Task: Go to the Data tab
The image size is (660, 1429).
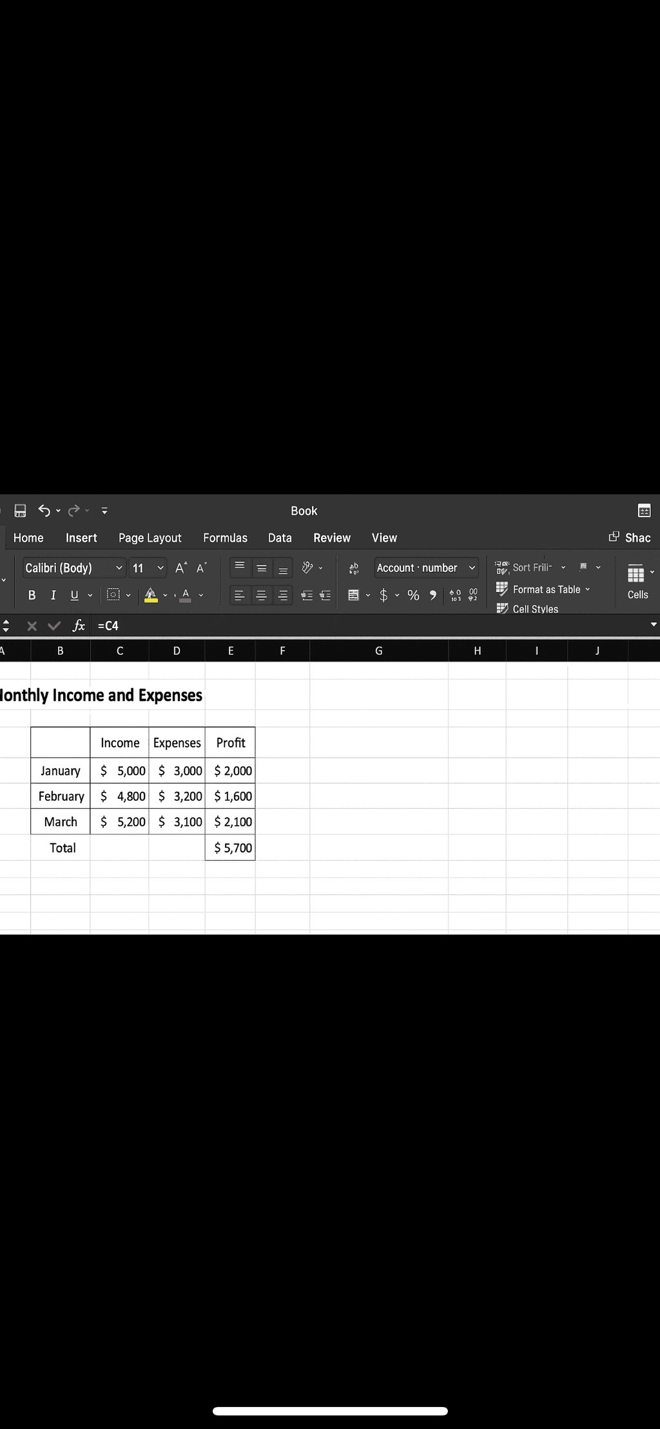Action: coord(280,538)
